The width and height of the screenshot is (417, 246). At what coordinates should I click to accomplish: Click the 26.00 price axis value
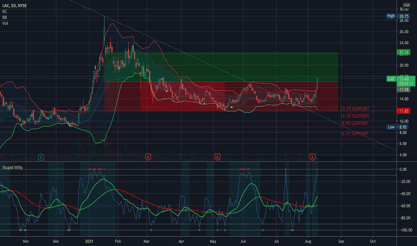404,31
